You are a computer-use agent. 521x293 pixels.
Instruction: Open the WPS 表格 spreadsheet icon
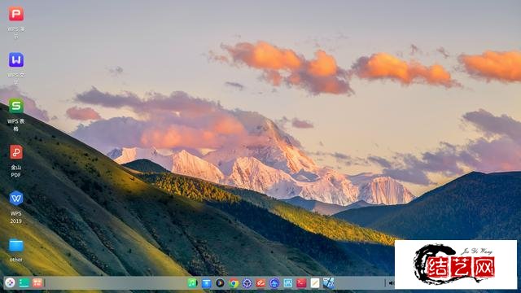(16, 107)
